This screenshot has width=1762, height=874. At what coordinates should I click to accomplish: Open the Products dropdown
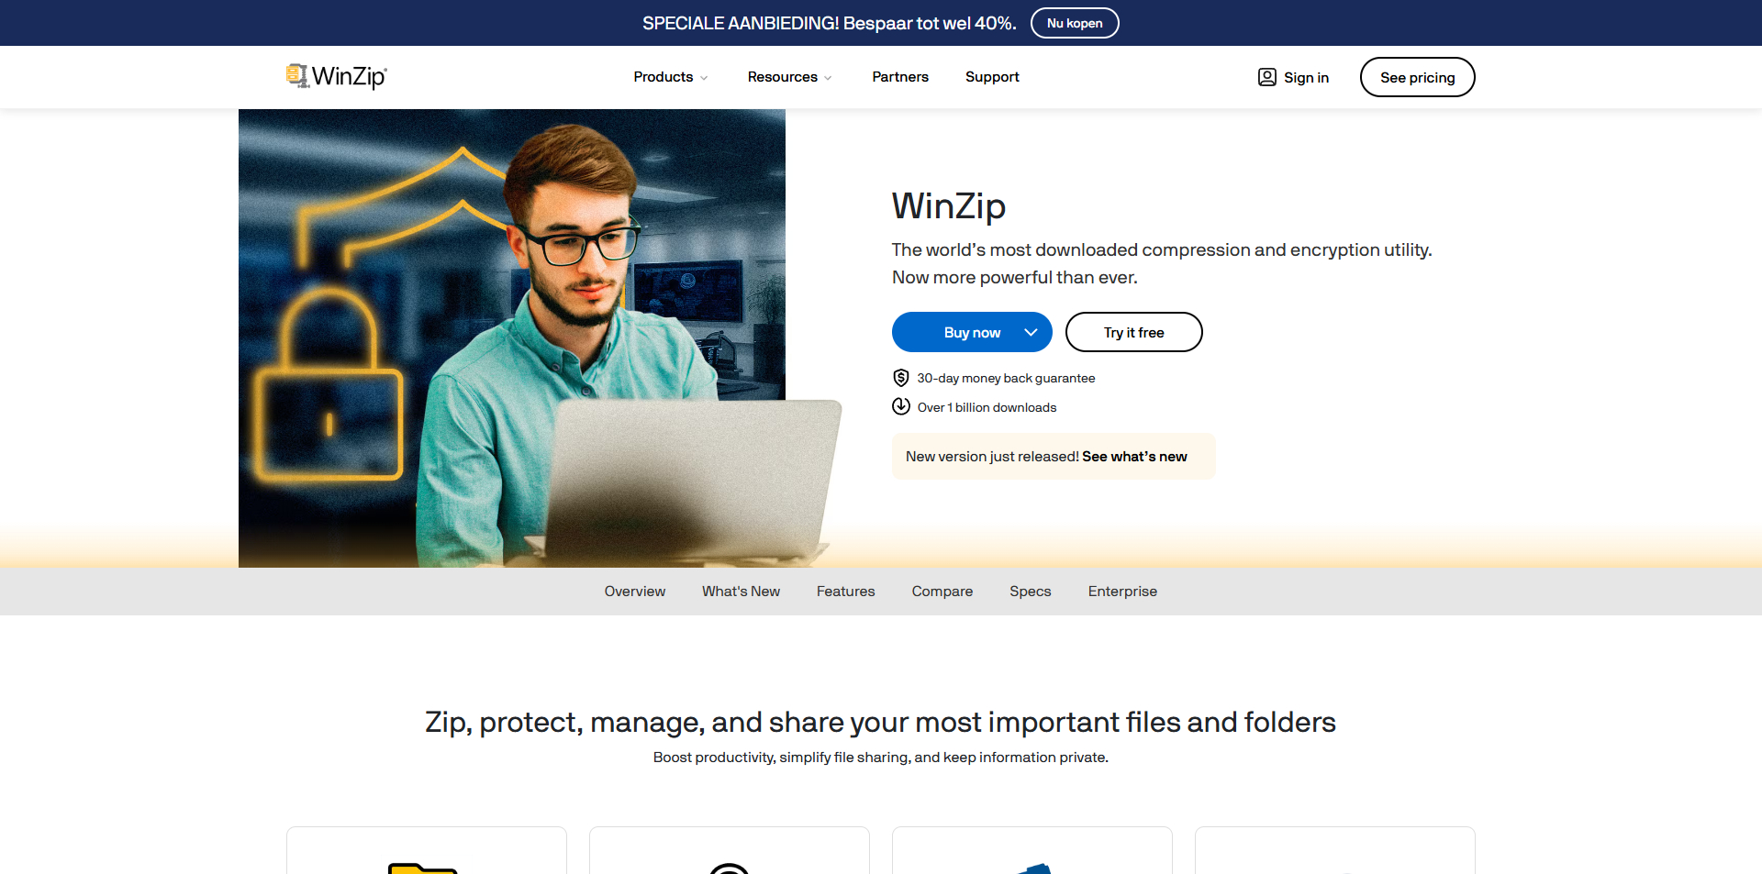(670, 77)
